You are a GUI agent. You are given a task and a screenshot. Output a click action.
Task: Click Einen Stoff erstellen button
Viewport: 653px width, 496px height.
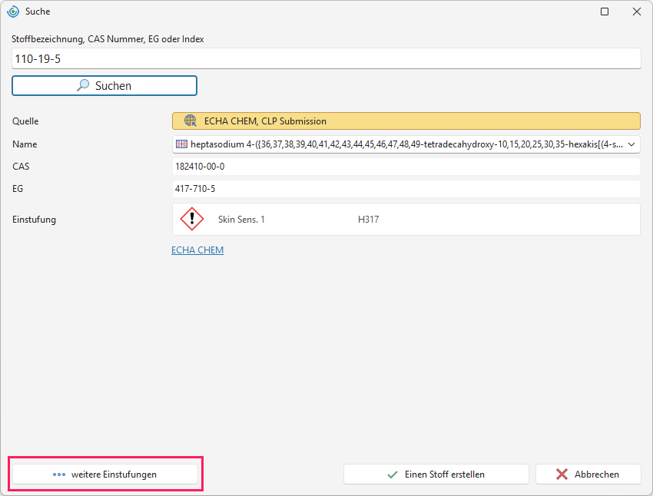(x=436, y=475)
